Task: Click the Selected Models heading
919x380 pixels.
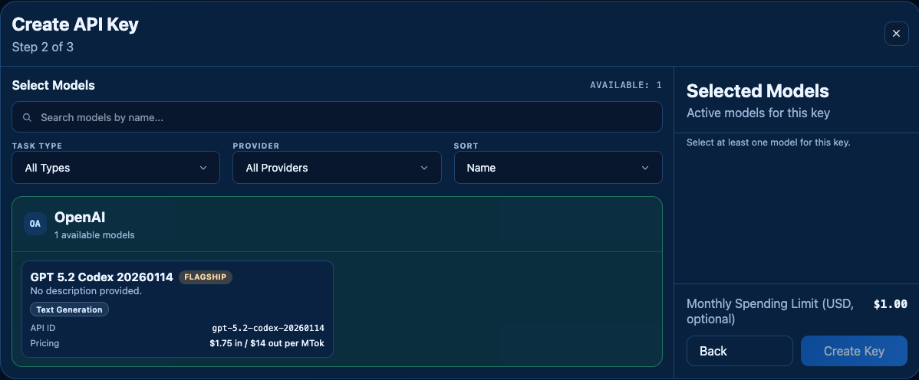Action: point(758,90)
